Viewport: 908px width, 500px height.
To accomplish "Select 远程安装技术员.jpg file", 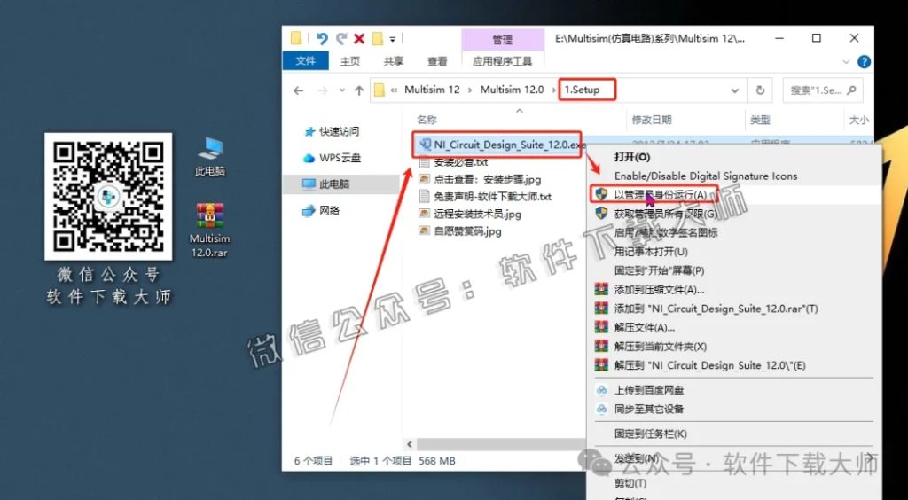I will (x=470, y=215).
